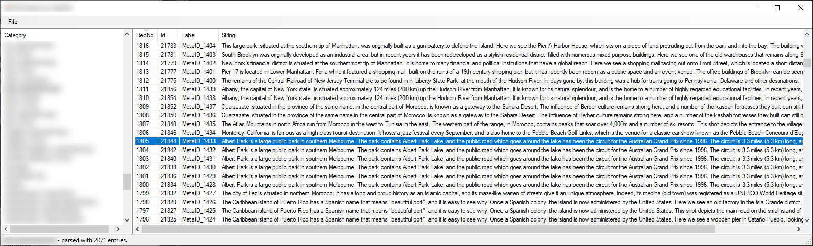
Task: Select the MetaID_1427 Fez row
Action: click(199, 193)
